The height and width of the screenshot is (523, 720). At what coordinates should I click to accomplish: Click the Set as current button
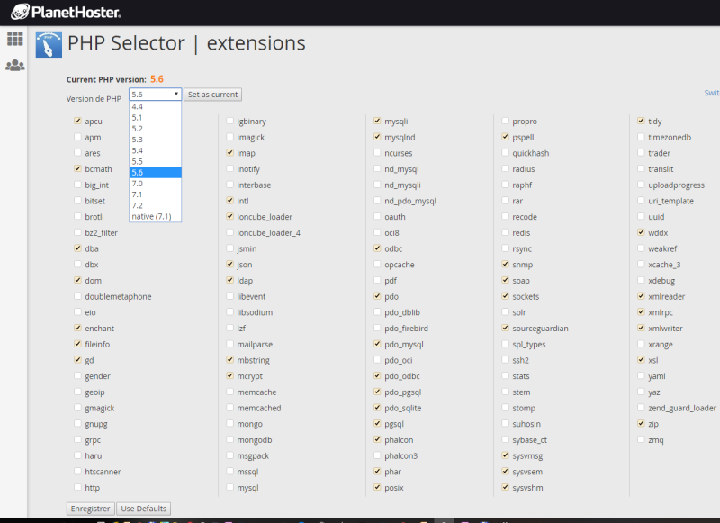(212, 95)
